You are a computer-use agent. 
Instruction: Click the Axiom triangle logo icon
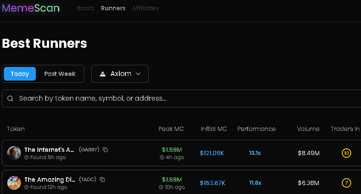click(103, 74)
